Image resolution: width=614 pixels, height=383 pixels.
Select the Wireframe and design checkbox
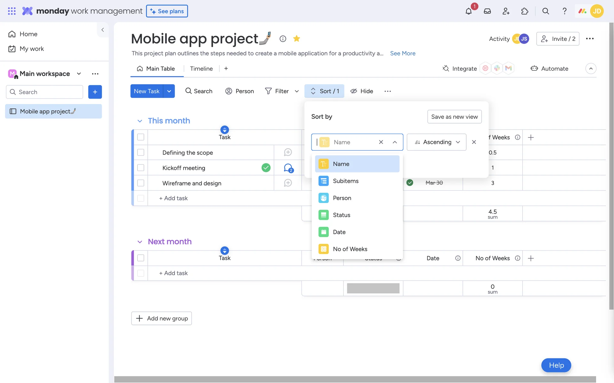(141, 183)
